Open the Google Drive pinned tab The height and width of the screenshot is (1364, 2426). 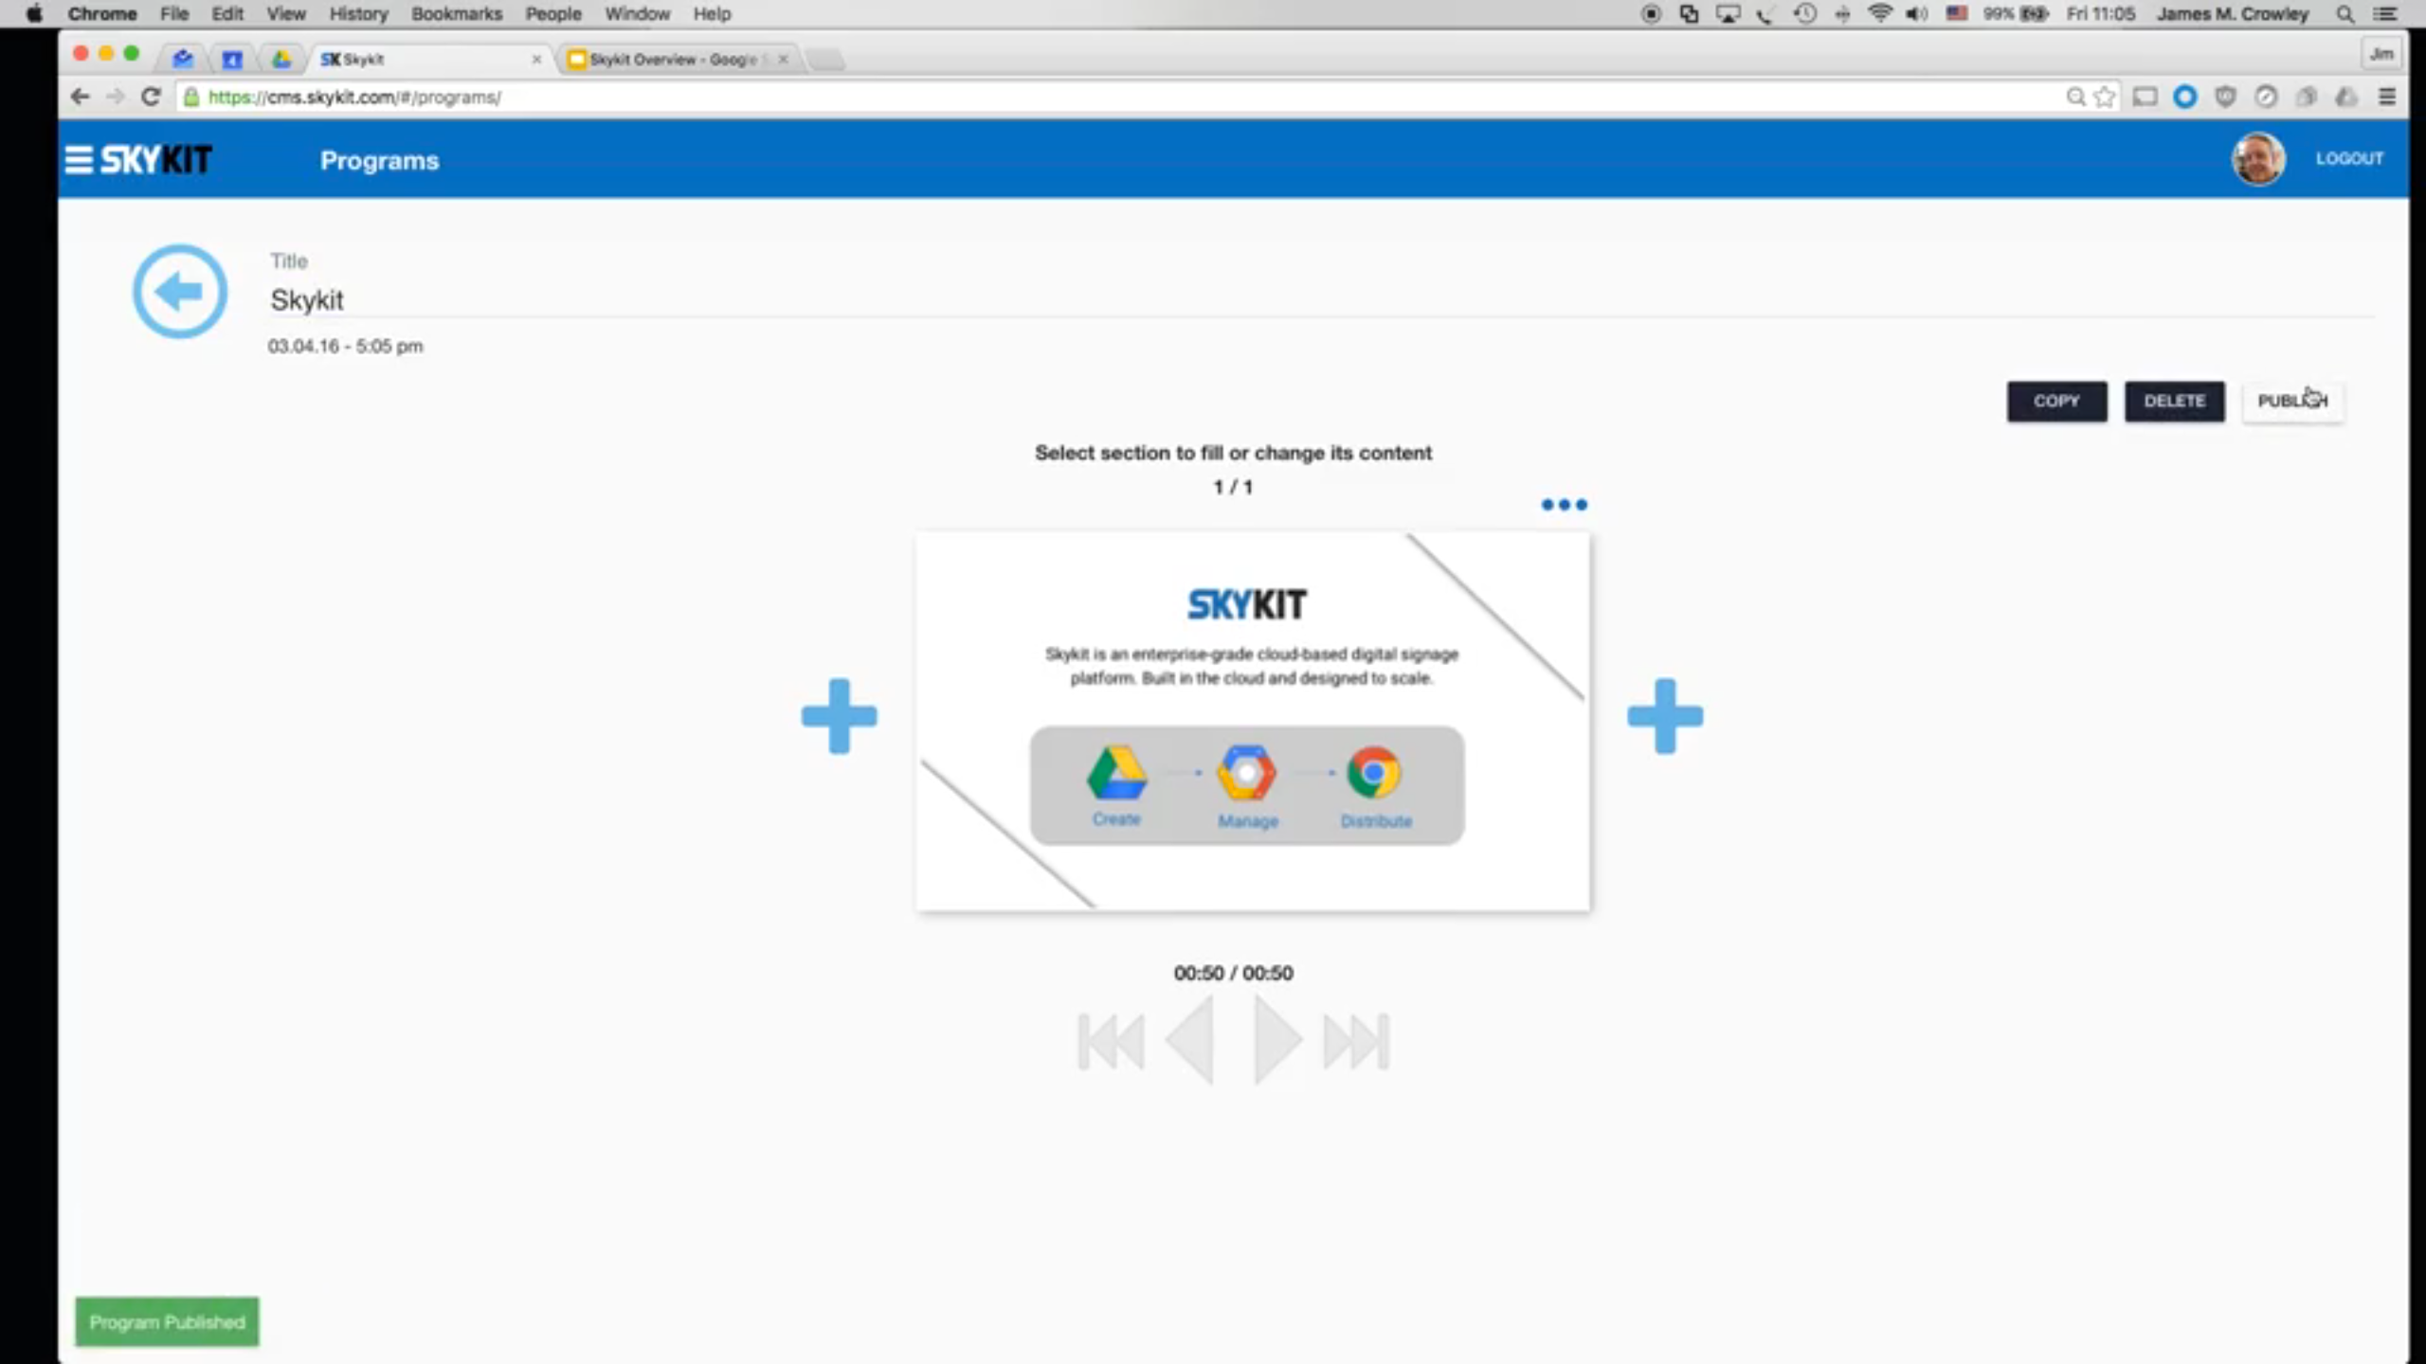point(281,59)
